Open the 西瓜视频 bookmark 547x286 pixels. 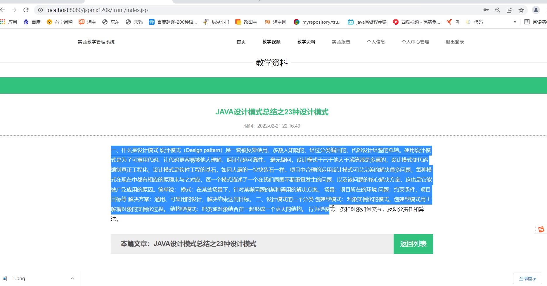[416, 22]
